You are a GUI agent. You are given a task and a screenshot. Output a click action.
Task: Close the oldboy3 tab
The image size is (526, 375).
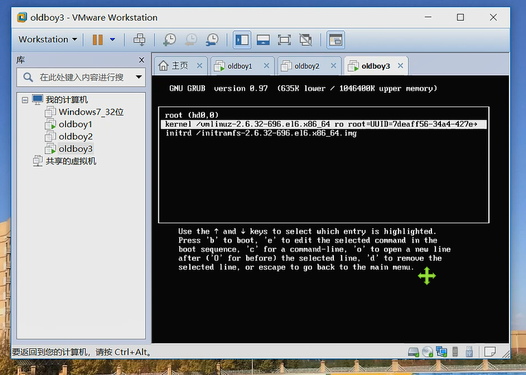click(401, 65)
